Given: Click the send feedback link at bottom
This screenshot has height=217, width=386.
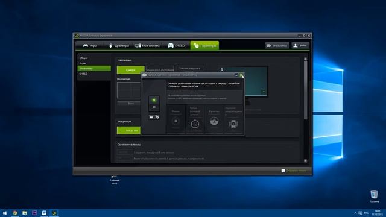Looking at the screenshot, I should tap(294, 171).
